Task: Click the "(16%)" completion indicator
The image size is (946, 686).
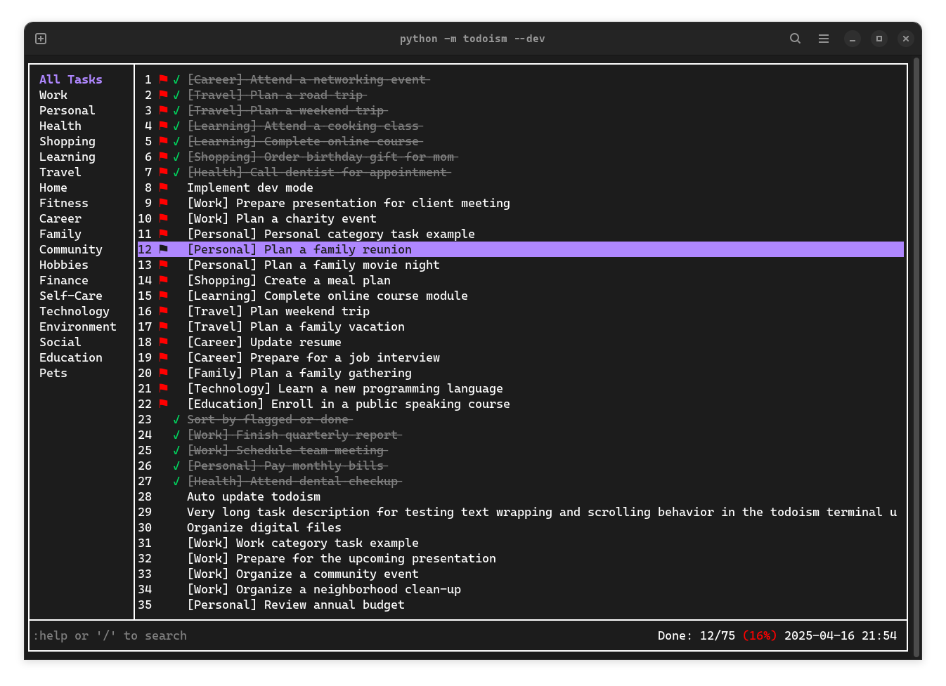Action: tap(760, 635)
